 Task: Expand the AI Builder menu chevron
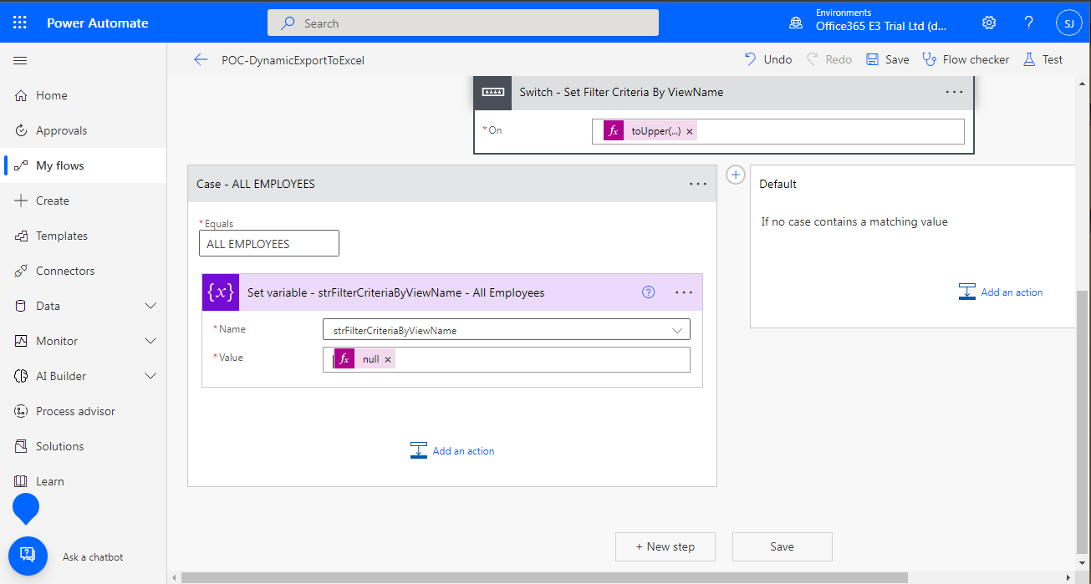click(x=150, y=376)
